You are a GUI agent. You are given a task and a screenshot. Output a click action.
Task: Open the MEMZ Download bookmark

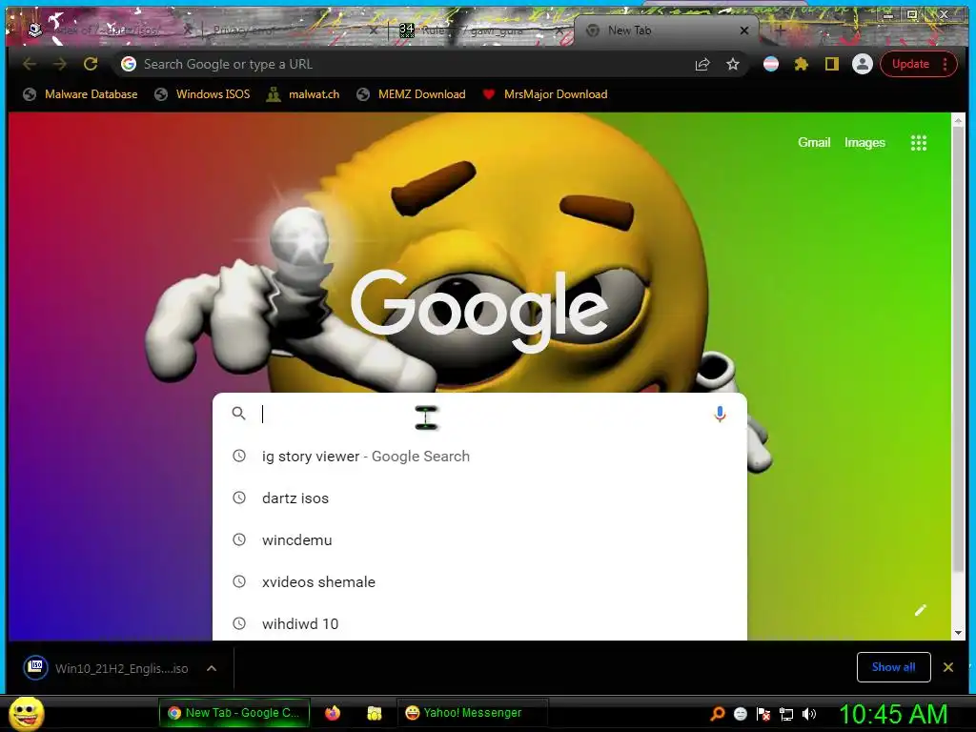point(412,94)
